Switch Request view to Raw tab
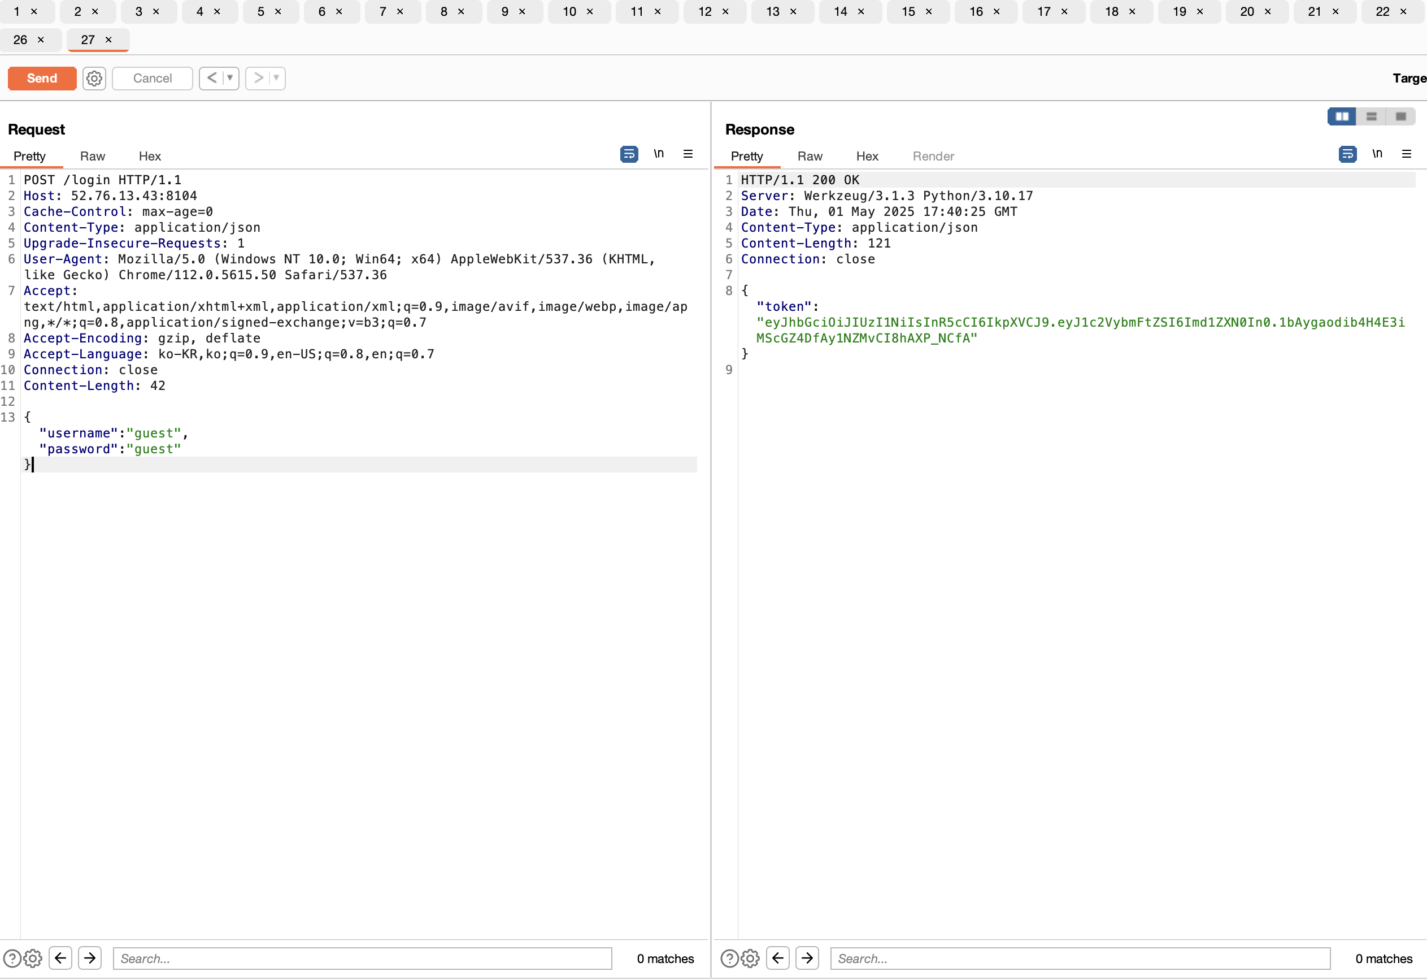1427x980 pixels. pos(93,156)
